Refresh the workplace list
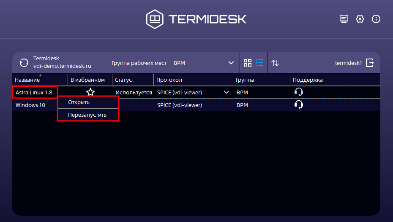Viewport: 393px width, 222px height. pyautogui.click(x=24, y=63)
